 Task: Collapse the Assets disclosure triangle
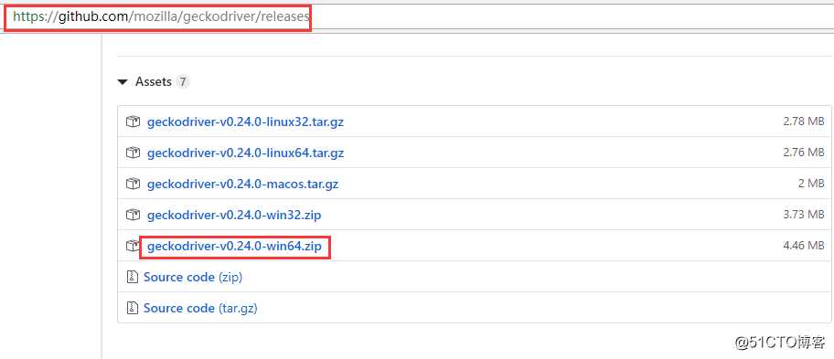click(123, 82)
